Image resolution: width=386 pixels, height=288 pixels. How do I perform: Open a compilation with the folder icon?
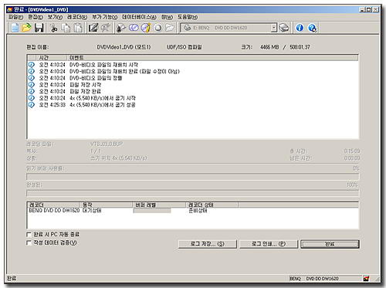point(26,28)
